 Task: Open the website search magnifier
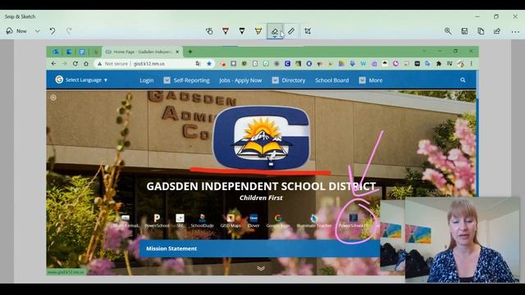pos(463,80)
